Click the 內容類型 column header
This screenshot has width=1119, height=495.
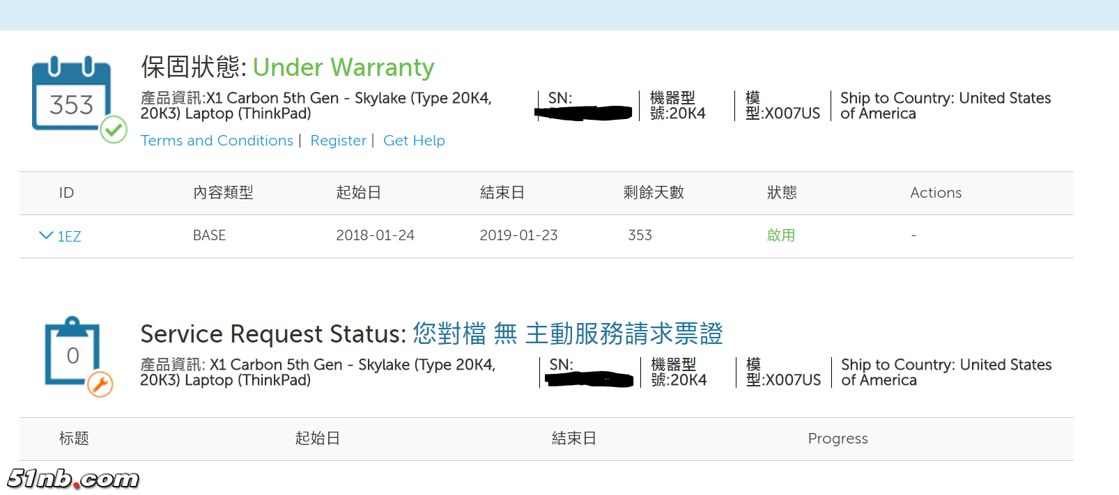[223, 193]
